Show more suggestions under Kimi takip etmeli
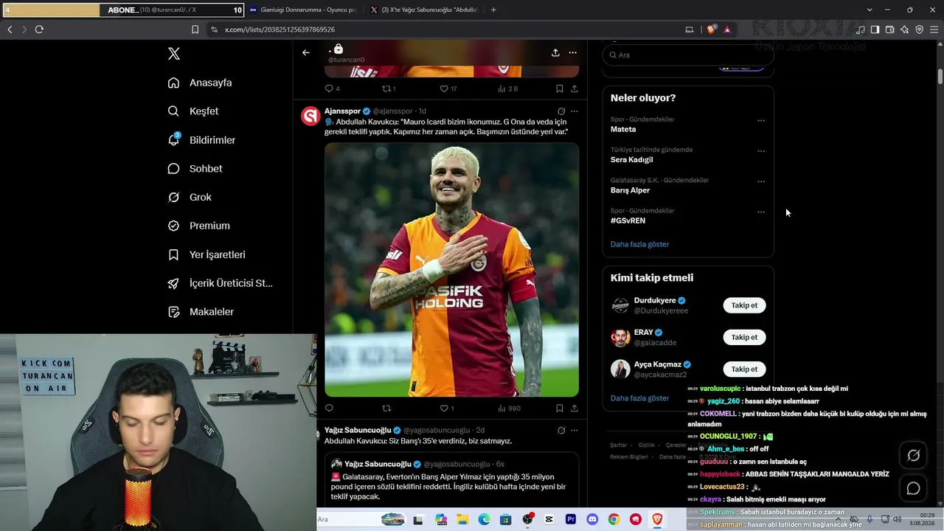944x531 pixels. click(x=640, y=398)
